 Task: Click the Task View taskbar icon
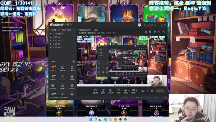click(x=100, y=119)
